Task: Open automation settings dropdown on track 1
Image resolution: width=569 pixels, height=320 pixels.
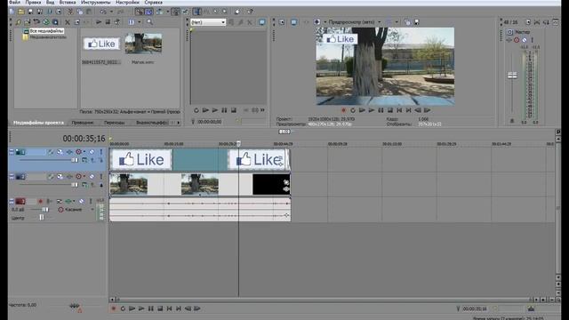Action: pyautogui.click(x=84, y=152)
